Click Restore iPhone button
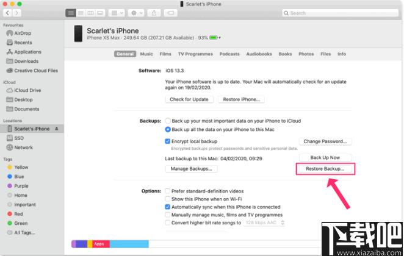The height and width of the screenshot is (256, 404). coord(242,99)
